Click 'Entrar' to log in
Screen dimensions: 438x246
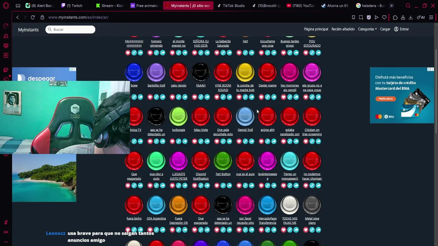pyautogui.click(x=401, y=29)
